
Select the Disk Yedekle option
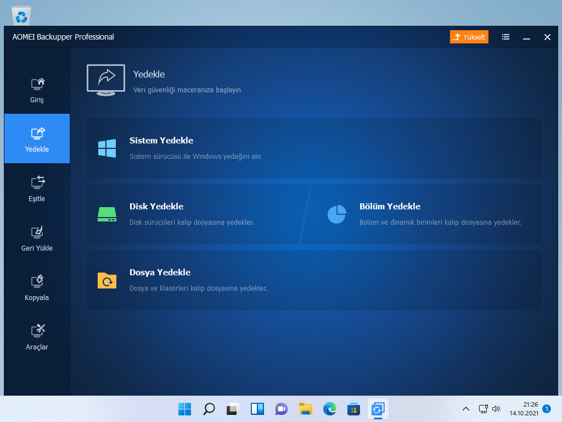[x=193, y=214]
